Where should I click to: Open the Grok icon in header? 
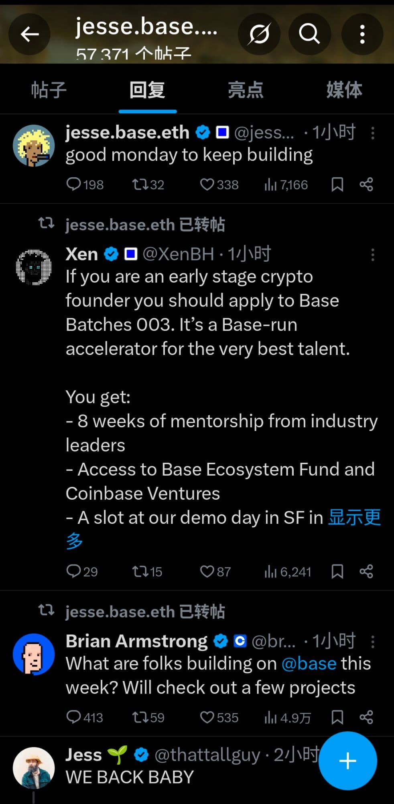(x=259, y=34)
